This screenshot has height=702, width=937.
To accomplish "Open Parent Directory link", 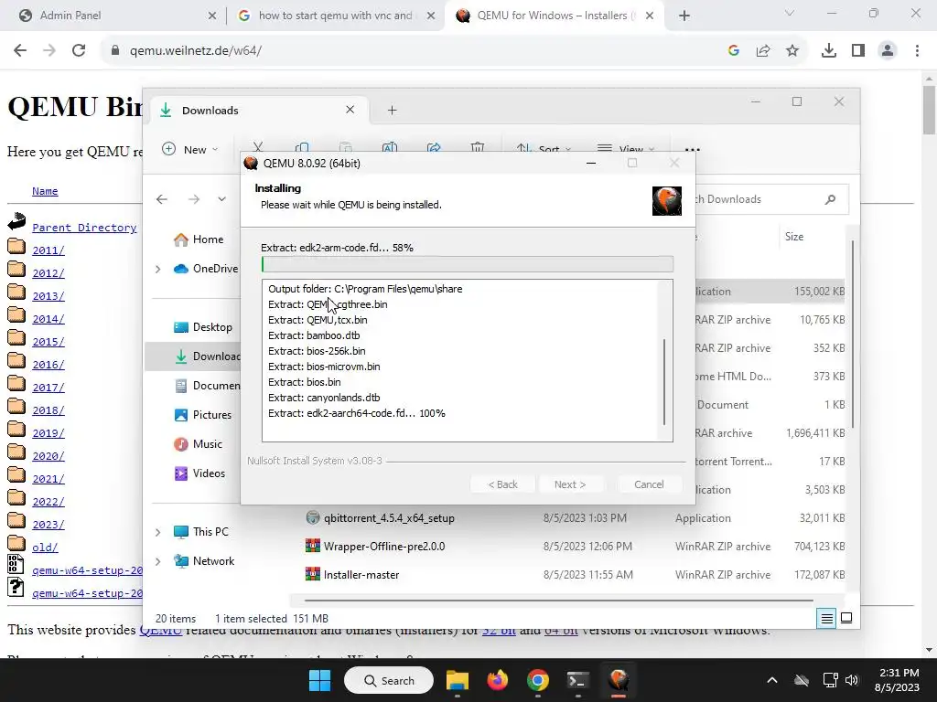I will pos(84,228).
